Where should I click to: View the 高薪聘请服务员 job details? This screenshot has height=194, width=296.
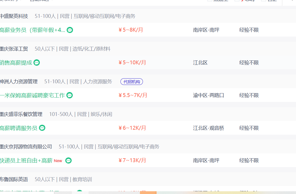[x=19, y=128]
